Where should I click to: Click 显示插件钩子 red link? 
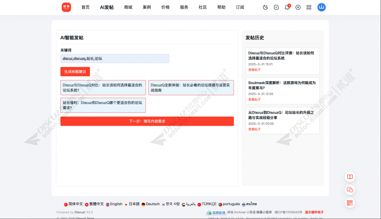click(x=314, y=212)
